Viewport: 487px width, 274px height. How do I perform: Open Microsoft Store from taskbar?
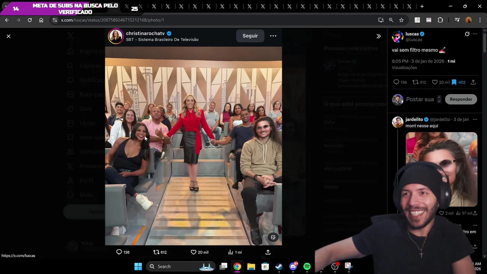(x=265, y=266)
